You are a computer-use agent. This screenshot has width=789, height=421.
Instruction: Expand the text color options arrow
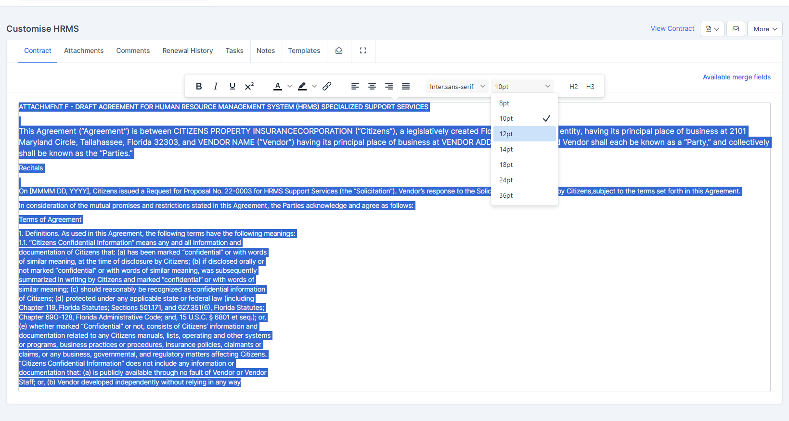(290, 86)
